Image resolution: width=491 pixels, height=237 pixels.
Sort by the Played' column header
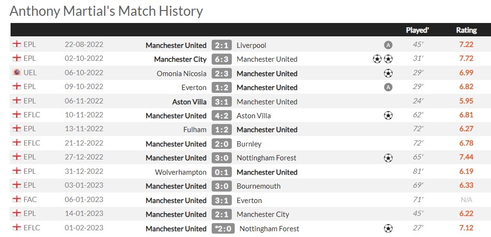pos(417,30)
